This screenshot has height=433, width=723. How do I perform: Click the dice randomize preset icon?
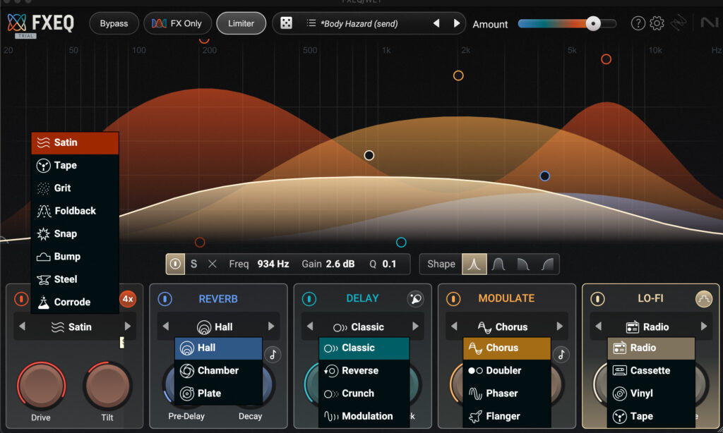coord(286,23)
